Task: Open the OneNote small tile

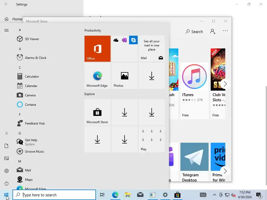Action: tap(124, 40)
